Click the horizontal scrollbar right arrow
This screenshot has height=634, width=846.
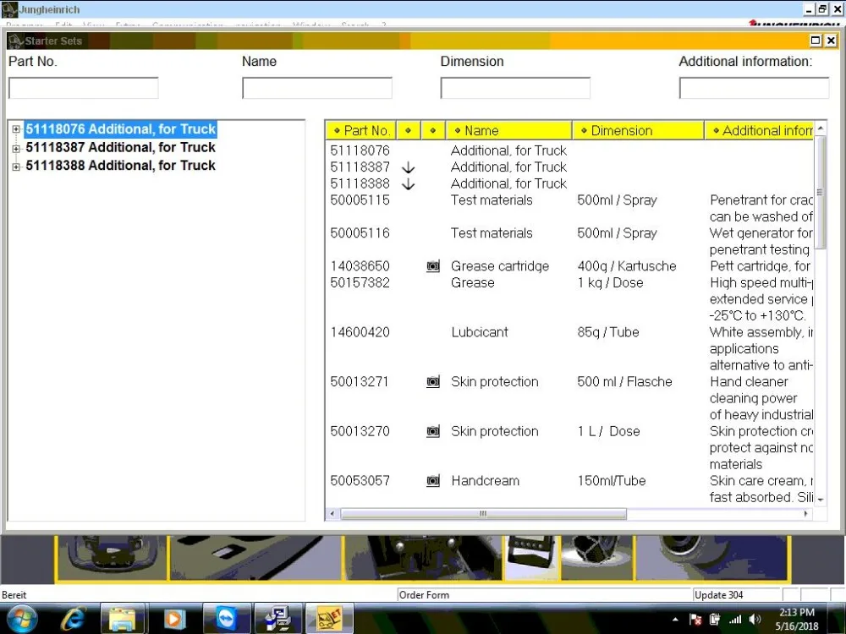pyautogui.click(x=806, y=514)
